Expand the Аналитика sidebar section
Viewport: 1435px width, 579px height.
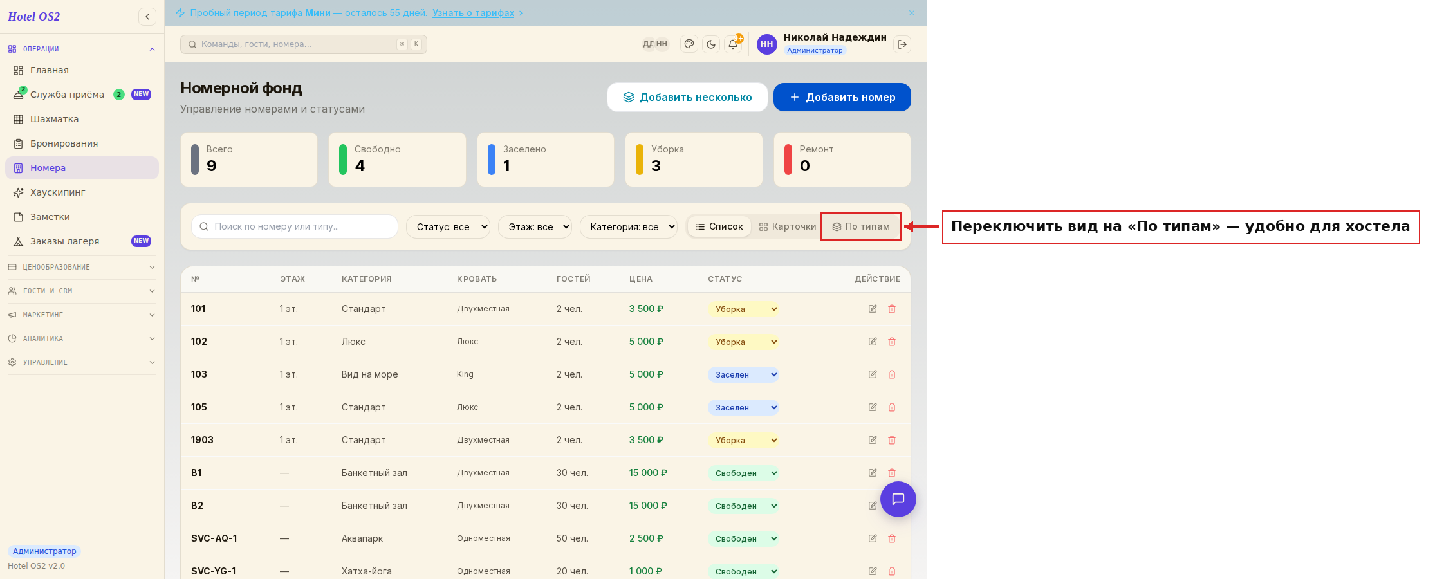click(82, 338)
